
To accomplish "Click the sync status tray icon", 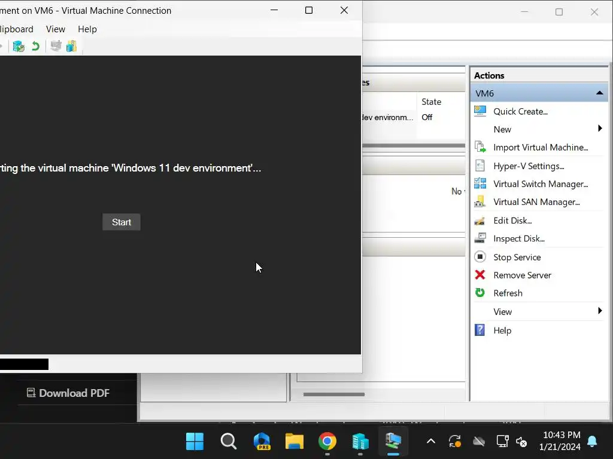I will point(455,442).
